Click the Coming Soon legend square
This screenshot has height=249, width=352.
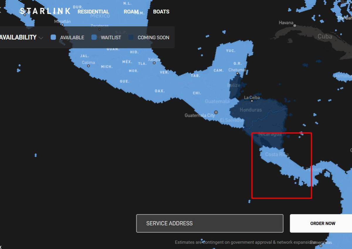131,37
